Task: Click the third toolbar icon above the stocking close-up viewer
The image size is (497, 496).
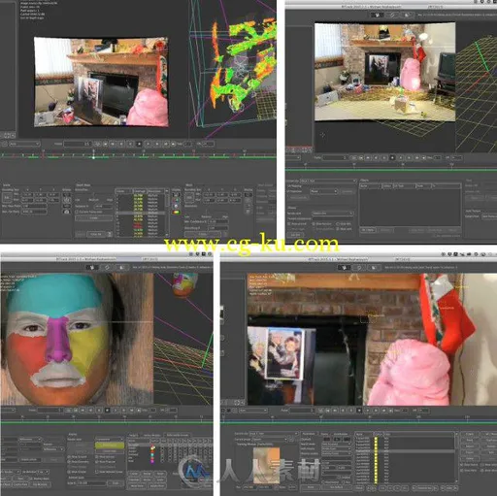Action: point(374,268)
